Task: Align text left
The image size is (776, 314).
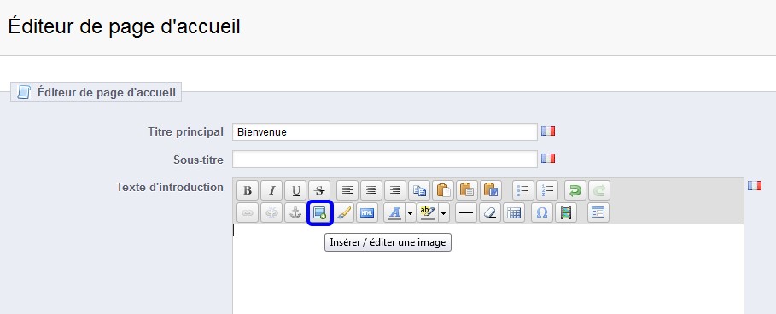Action: [348, 190]
